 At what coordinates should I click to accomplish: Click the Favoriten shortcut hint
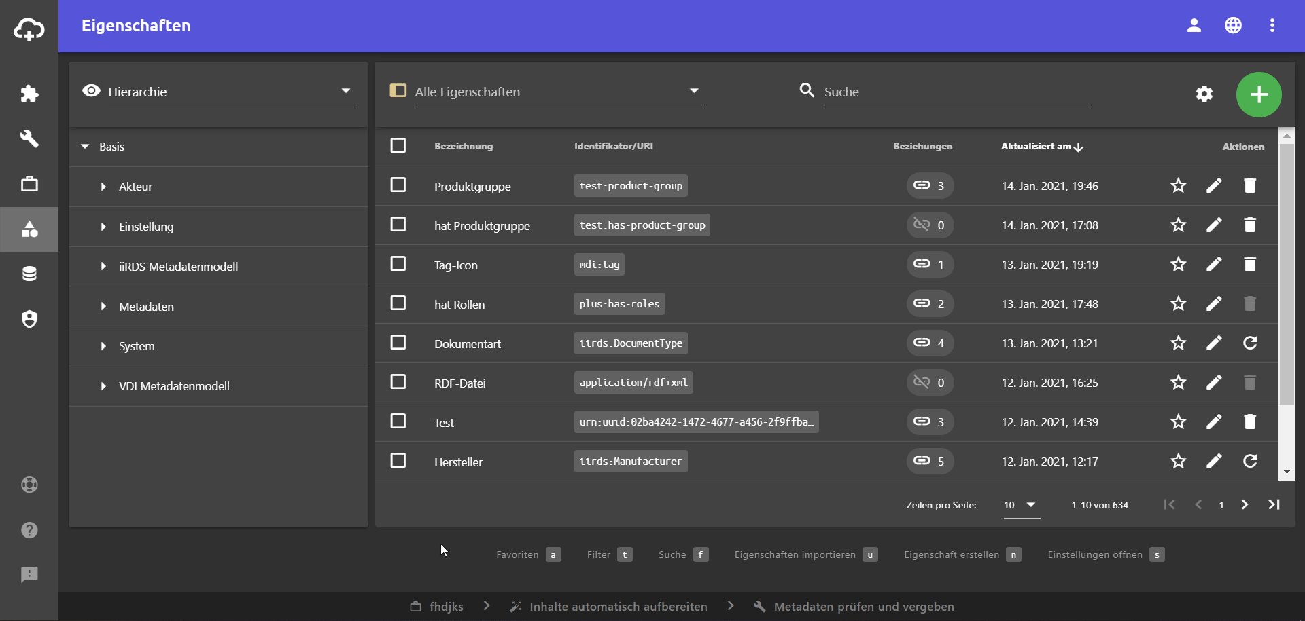point(528,554)
